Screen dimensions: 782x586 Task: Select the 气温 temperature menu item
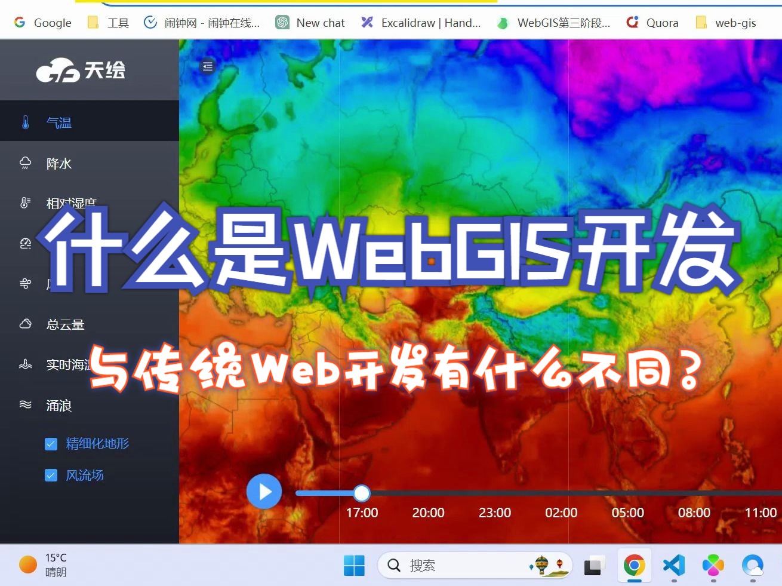coord(90,122)
